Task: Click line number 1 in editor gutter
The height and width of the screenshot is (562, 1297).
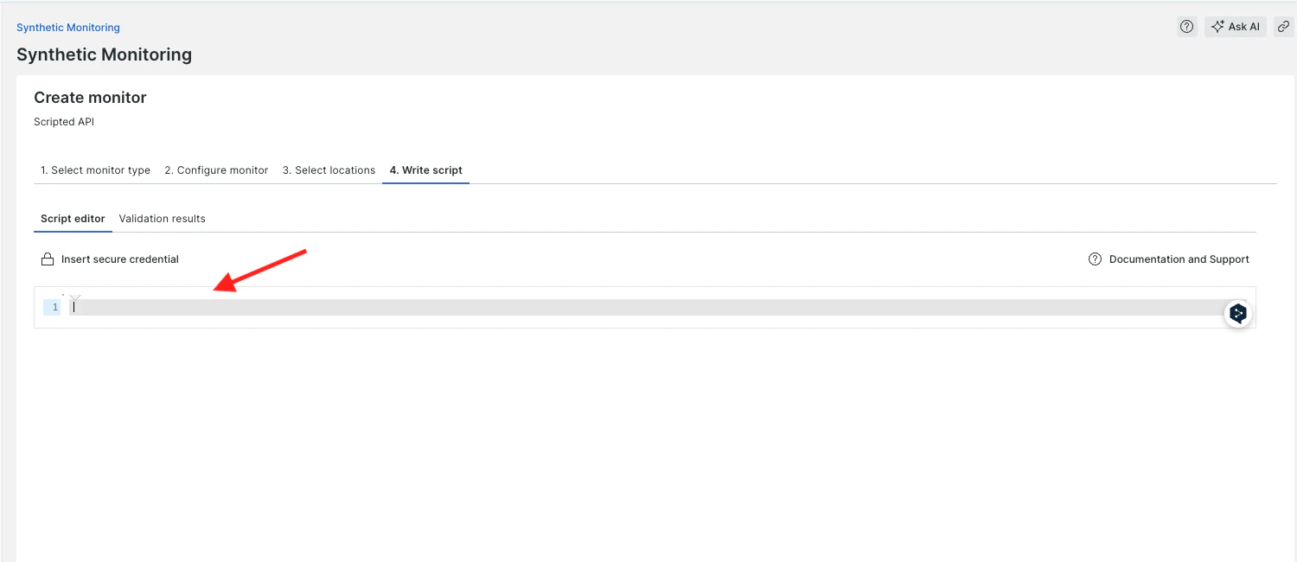Action: click(x=54, y=307)
